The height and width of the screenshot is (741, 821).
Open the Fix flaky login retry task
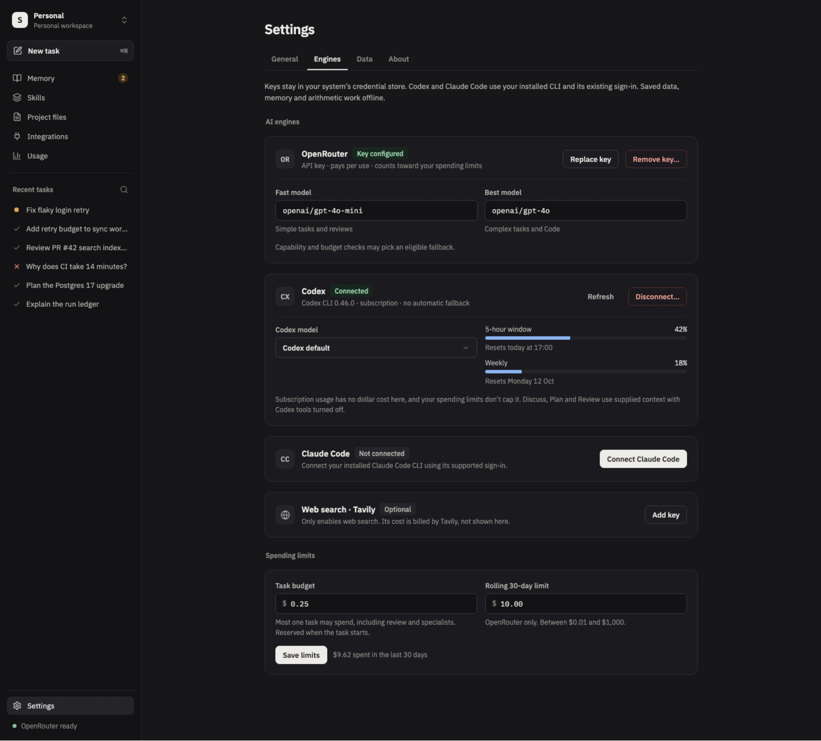pyautogui.click(x=70, y=210)
